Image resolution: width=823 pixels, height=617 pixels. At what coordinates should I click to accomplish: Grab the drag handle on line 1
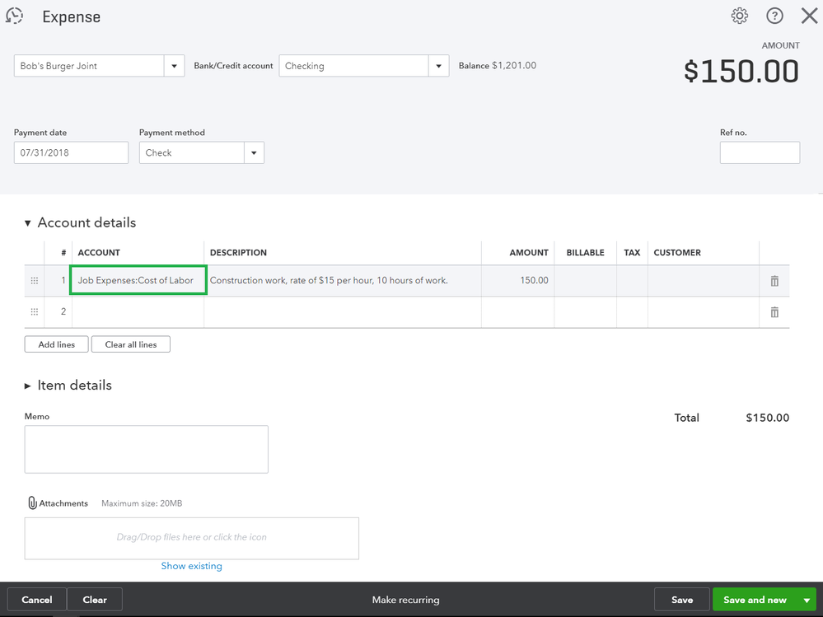(x=35, y=281)
